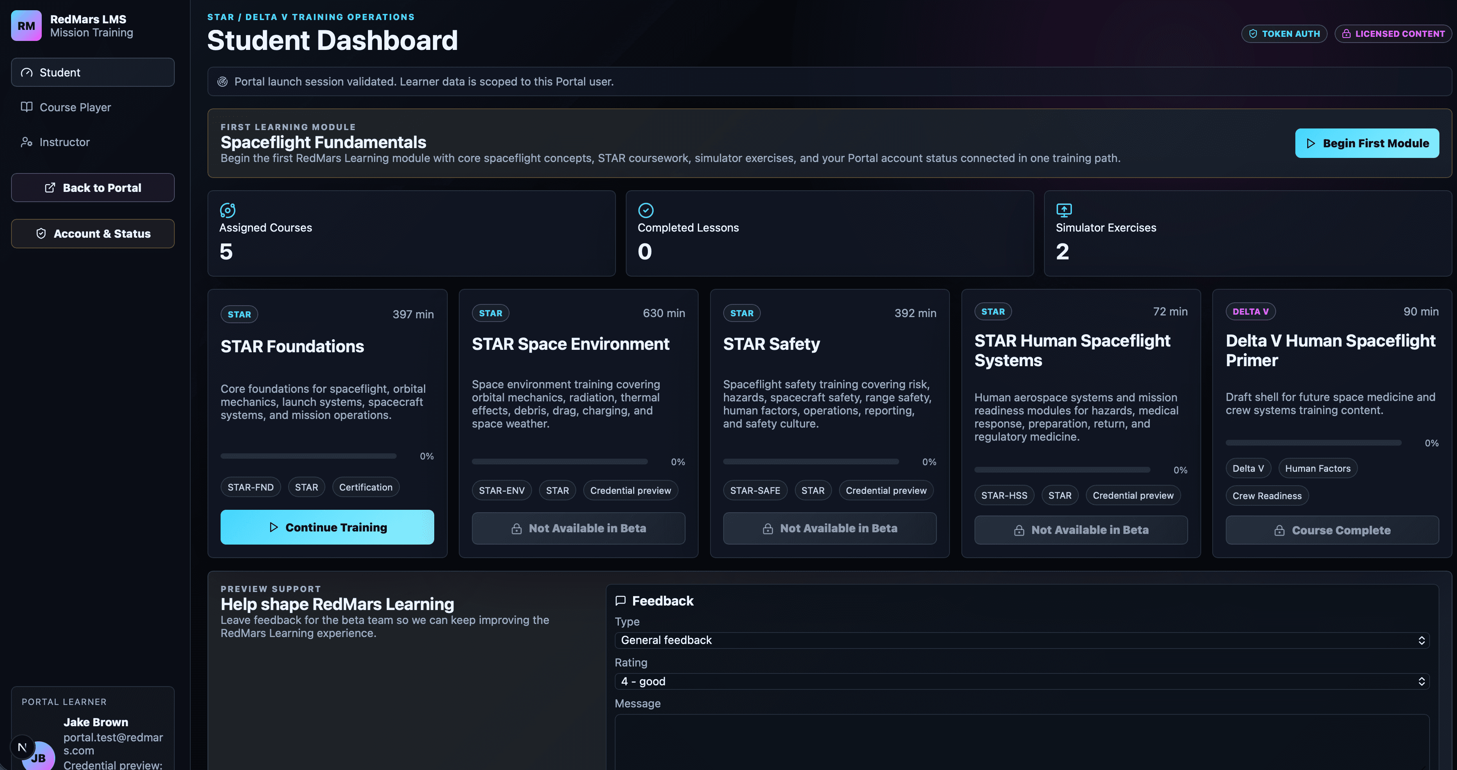Click the Certification tag on STAR Foundations
This screenshot has width=1457, height=770.
coord(365,487)
